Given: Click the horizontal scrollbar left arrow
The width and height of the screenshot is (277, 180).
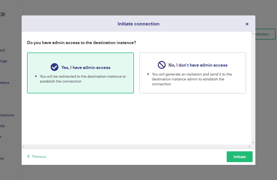Looking at the screenshot, I should point(24,147).
